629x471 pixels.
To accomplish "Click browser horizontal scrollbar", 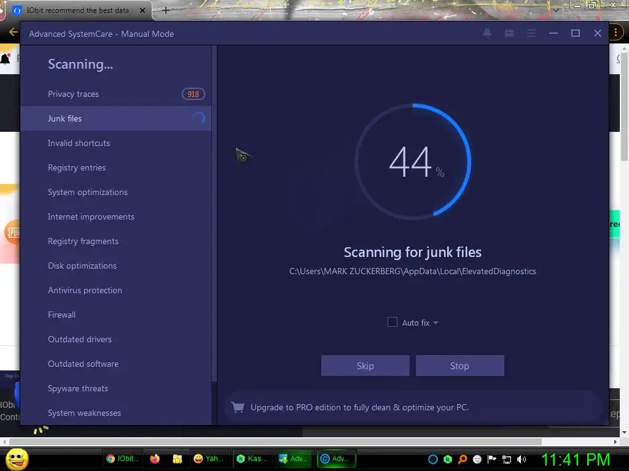I will [275, 442].
